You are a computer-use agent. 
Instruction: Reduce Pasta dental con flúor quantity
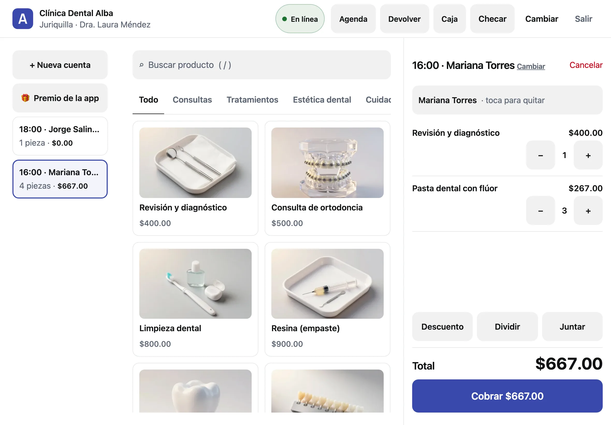click(x=540, y=211)
